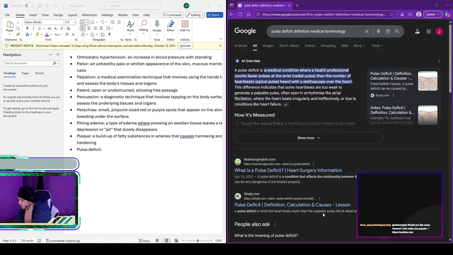This screenshot has height=255, width=453.
Task: Click the Word zoom slider handle
Action: pos(198,241)
